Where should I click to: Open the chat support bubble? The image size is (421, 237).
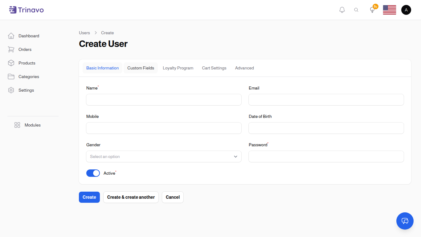coord(405,221)
